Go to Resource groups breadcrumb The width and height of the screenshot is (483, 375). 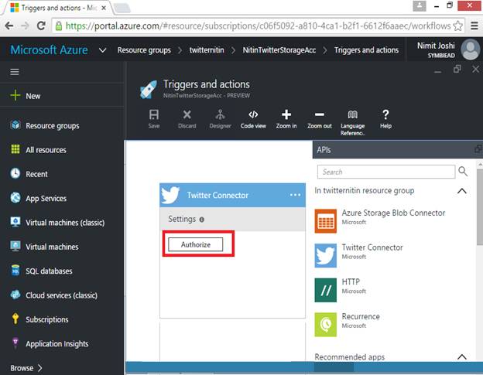[x=144, y=49]
